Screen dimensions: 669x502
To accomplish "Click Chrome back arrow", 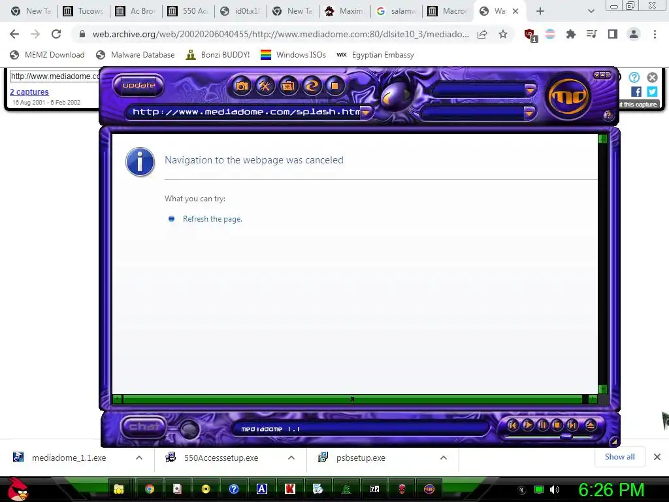I will click(x=14, y=34).
